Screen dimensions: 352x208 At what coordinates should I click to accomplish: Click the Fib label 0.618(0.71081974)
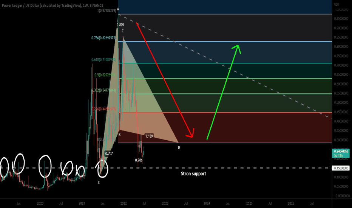(103, 60)
